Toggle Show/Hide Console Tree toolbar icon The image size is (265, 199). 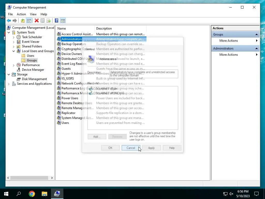[29, 21]
